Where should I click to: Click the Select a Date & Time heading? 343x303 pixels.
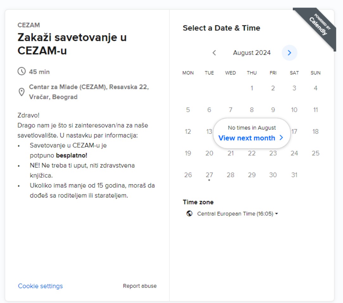[221, 28]
